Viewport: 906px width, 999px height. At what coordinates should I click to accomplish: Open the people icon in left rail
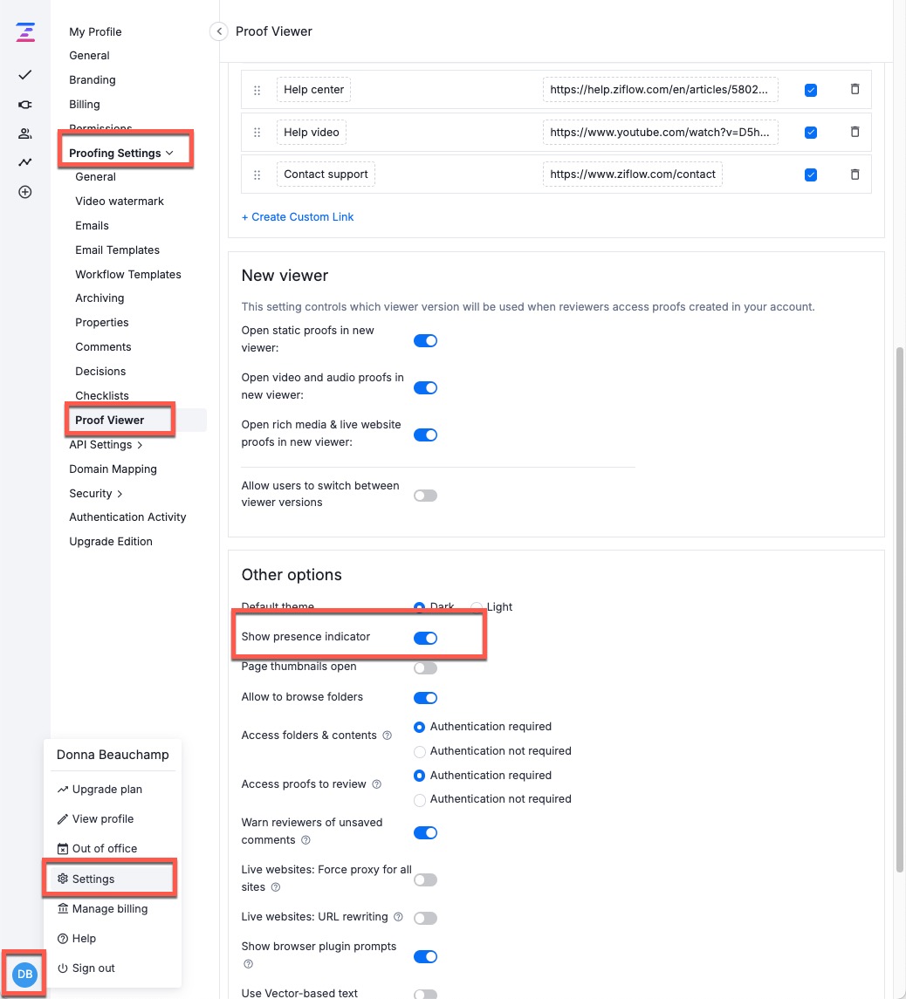pos(25,133)
